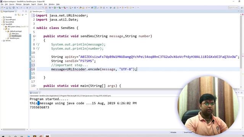The height and width of the screenshot is (137, 244).
Task: Click the '//important step...' comment
Action: click(x=69, y=65)
